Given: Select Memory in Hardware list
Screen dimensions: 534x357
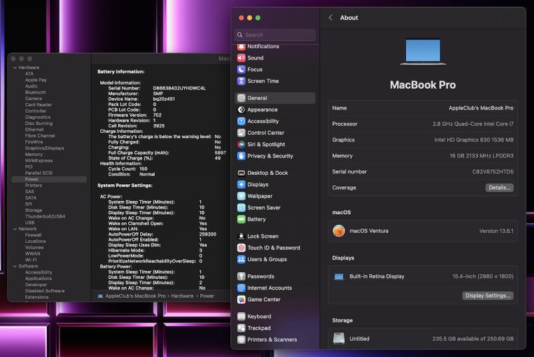Looking at the screenshot, I should point(34,155).
